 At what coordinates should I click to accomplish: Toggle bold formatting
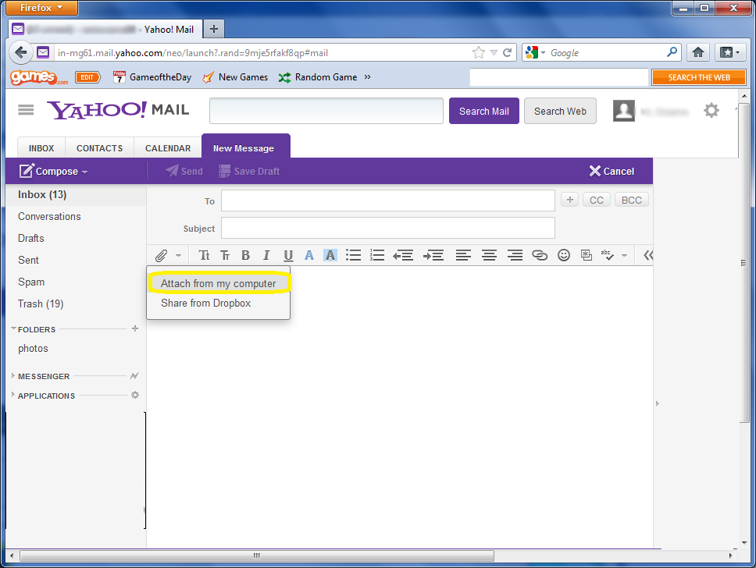point(245,255)
